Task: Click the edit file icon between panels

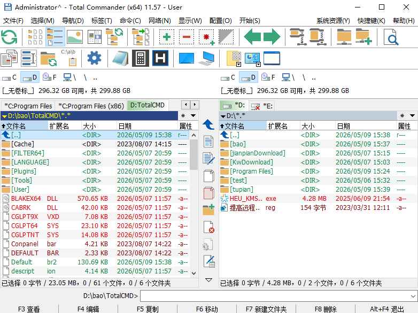Action: click(208, 158)
